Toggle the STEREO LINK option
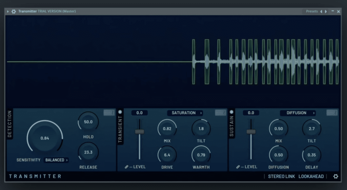Image resolution: width=347 pixels, height=190 pixels. tap(282, 176)
